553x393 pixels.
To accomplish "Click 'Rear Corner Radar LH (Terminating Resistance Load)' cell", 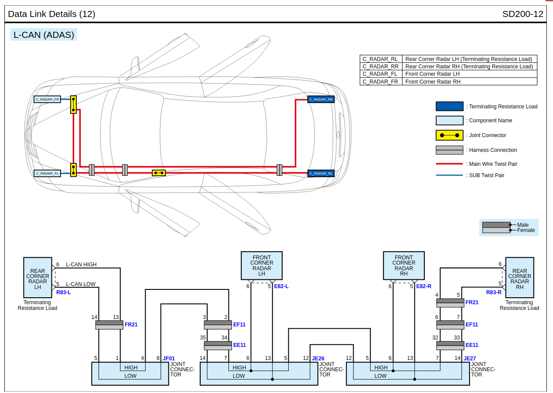I will [469, 59].
